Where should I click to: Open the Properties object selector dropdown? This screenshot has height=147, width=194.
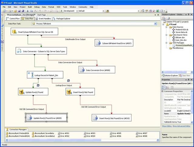coord(192,83)
